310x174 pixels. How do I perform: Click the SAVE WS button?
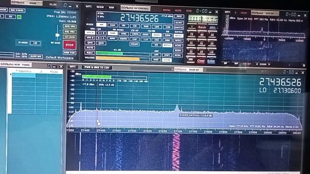tap(36, 56)
